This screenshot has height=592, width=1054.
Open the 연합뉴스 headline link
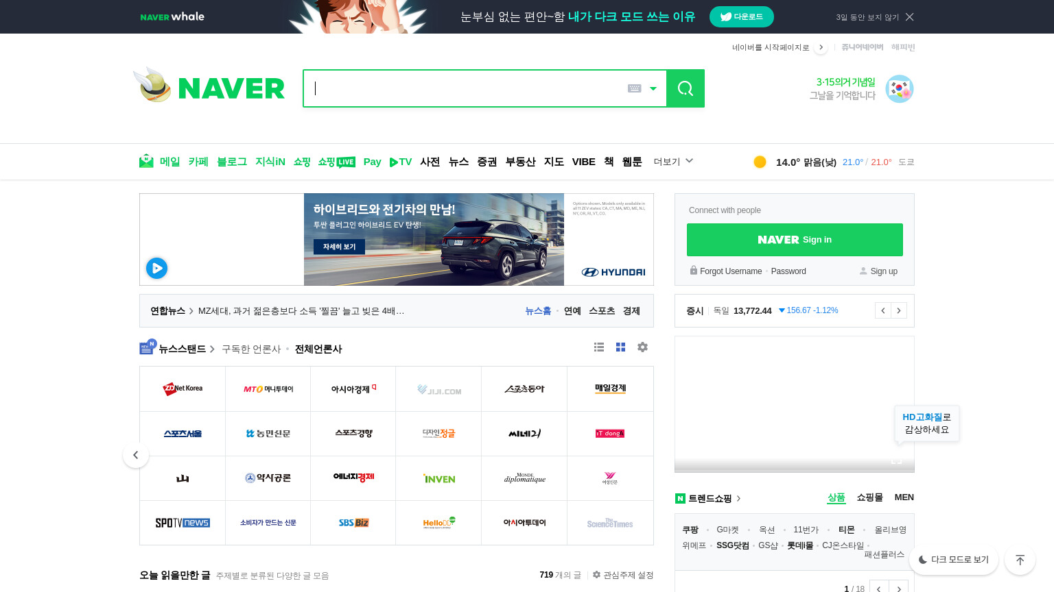pyautogui.click(x=301, y=311)
